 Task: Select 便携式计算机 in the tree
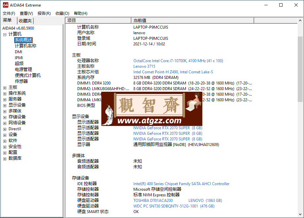click(x=28, y=75)
